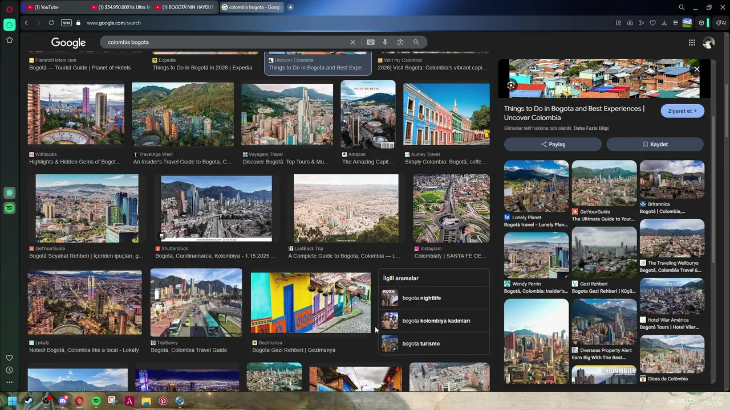Search by image with the Lens icon

pos(400,42)
